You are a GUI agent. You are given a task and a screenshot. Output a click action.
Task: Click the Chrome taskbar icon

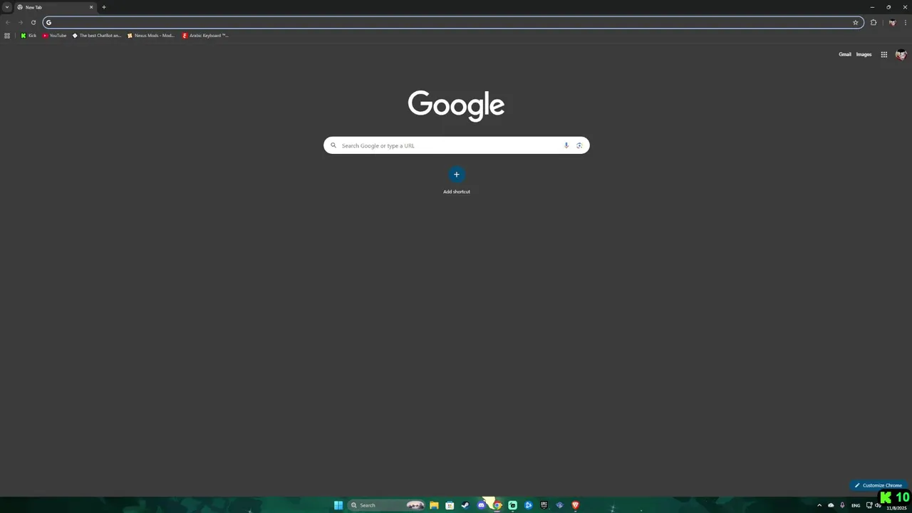[x=497, y=505]
